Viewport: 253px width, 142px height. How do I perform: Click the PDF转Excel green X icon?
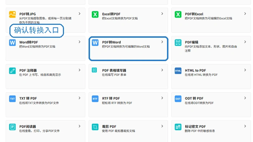(178, 14)
